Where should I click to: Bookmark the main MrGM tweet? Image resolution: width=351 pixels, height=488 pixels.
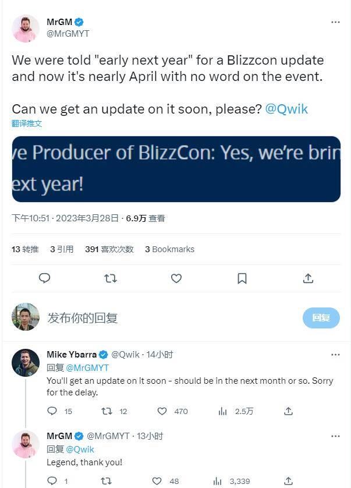(242, 278)
